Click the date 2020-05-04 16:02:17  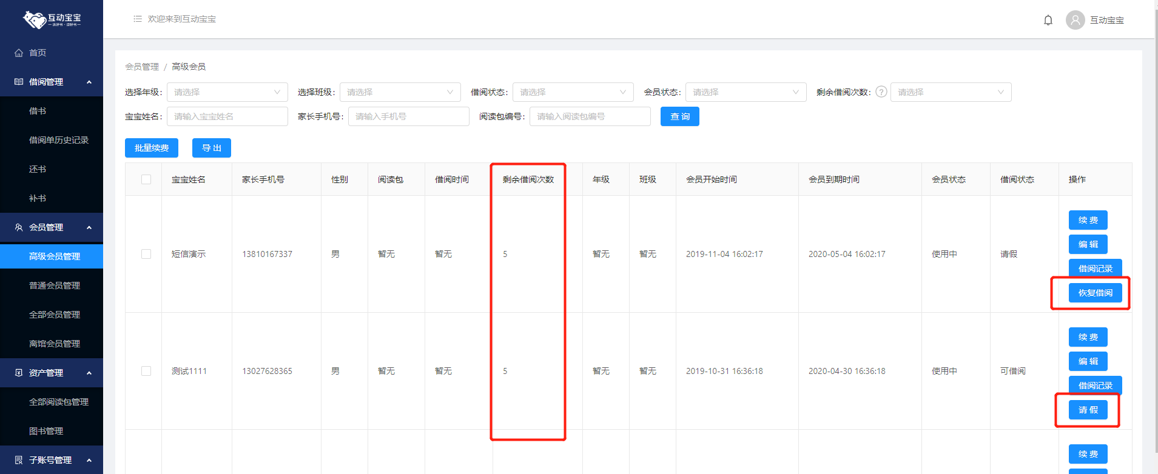click(x=847, y=254)
